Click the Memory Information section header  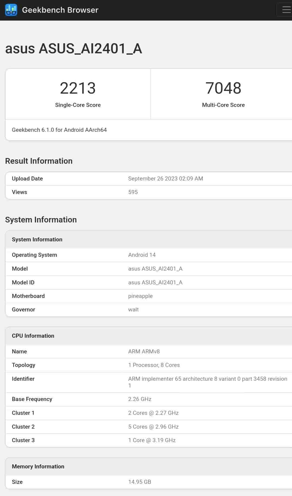(38, 467)
